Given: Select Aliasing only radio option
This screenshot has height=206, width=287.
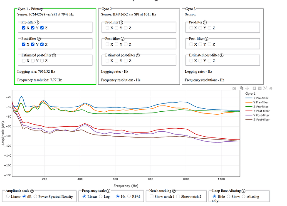Looking at the screenshot, I should pyautogui.click(x=243, y=196).
